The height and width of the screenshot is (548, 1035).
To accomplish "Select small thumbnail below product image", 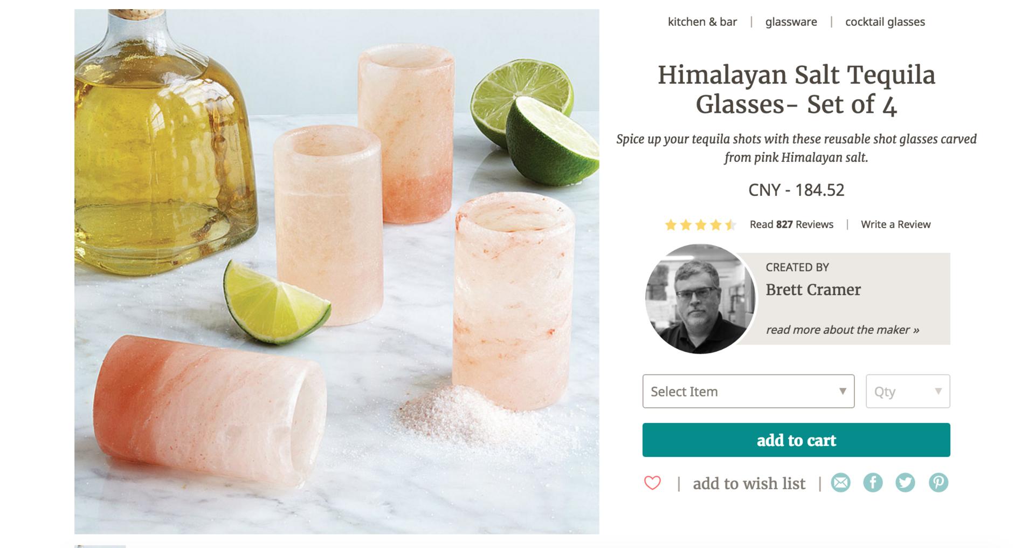I will (x=100, y=546).
